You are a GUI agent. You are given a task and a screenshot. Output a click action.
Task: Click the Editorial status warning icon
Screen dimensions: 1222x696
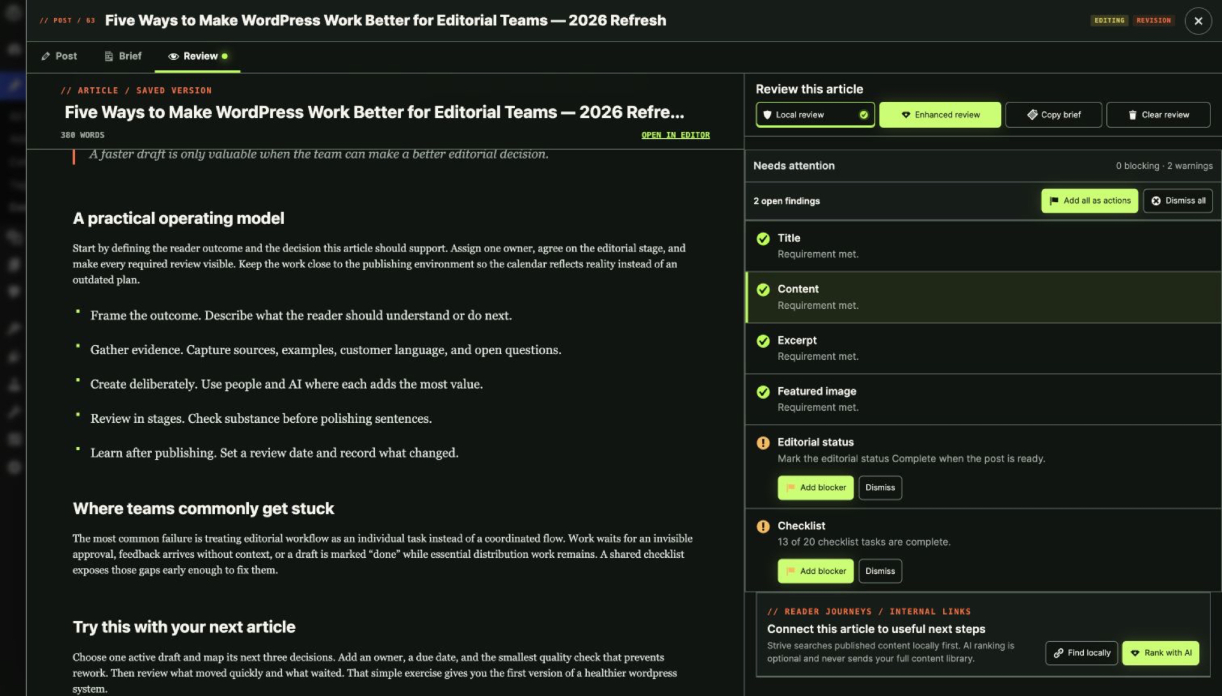point(763,443)
